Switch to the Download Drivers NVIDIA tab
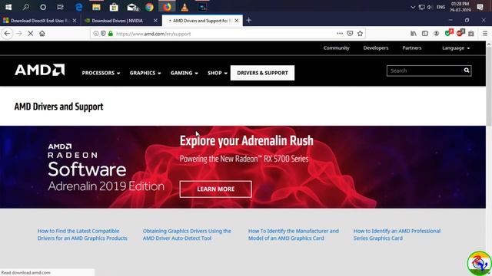The width and height of the screenshot is (492, 276). 117,21
